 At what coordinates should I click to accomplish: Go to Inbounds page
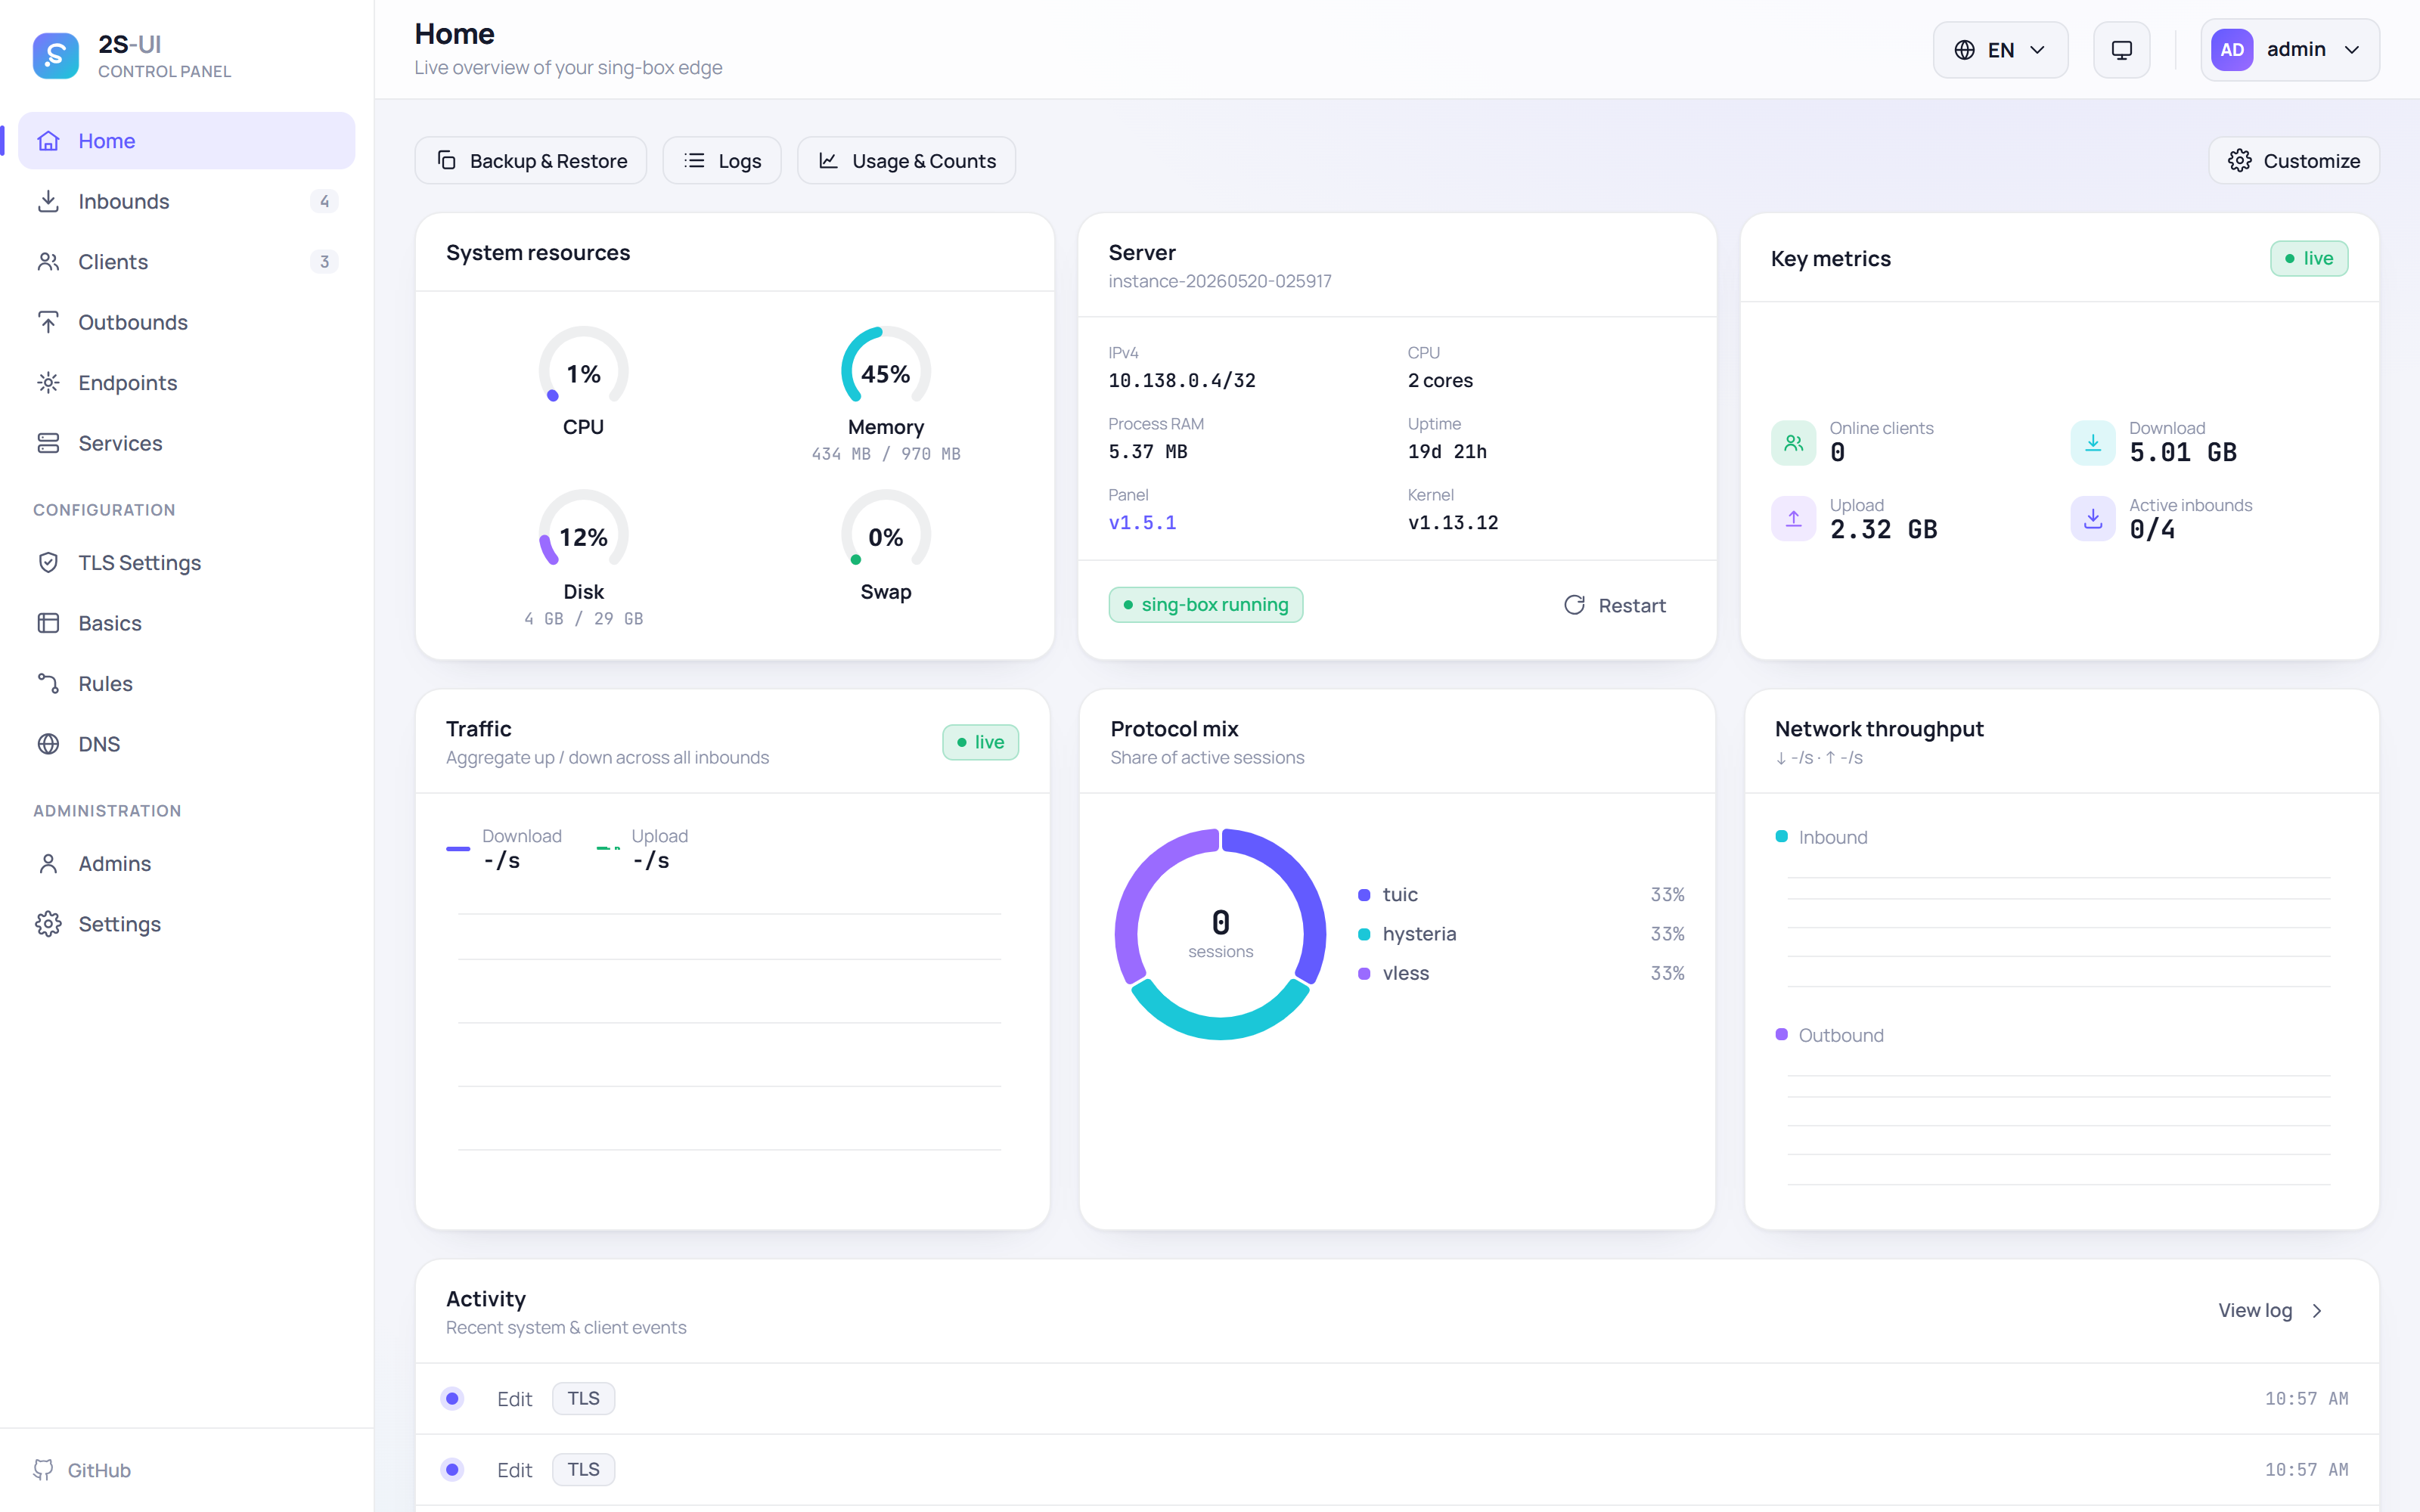pos(187,201)
